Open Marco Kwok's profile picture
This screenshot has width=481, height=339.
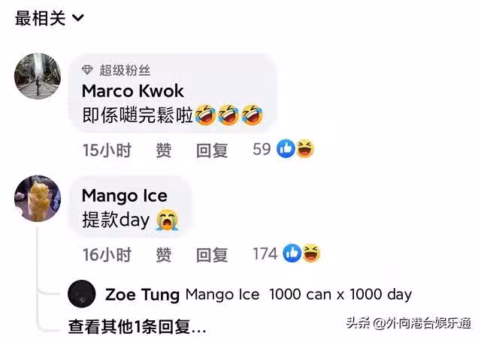click(x=38, y=76)
